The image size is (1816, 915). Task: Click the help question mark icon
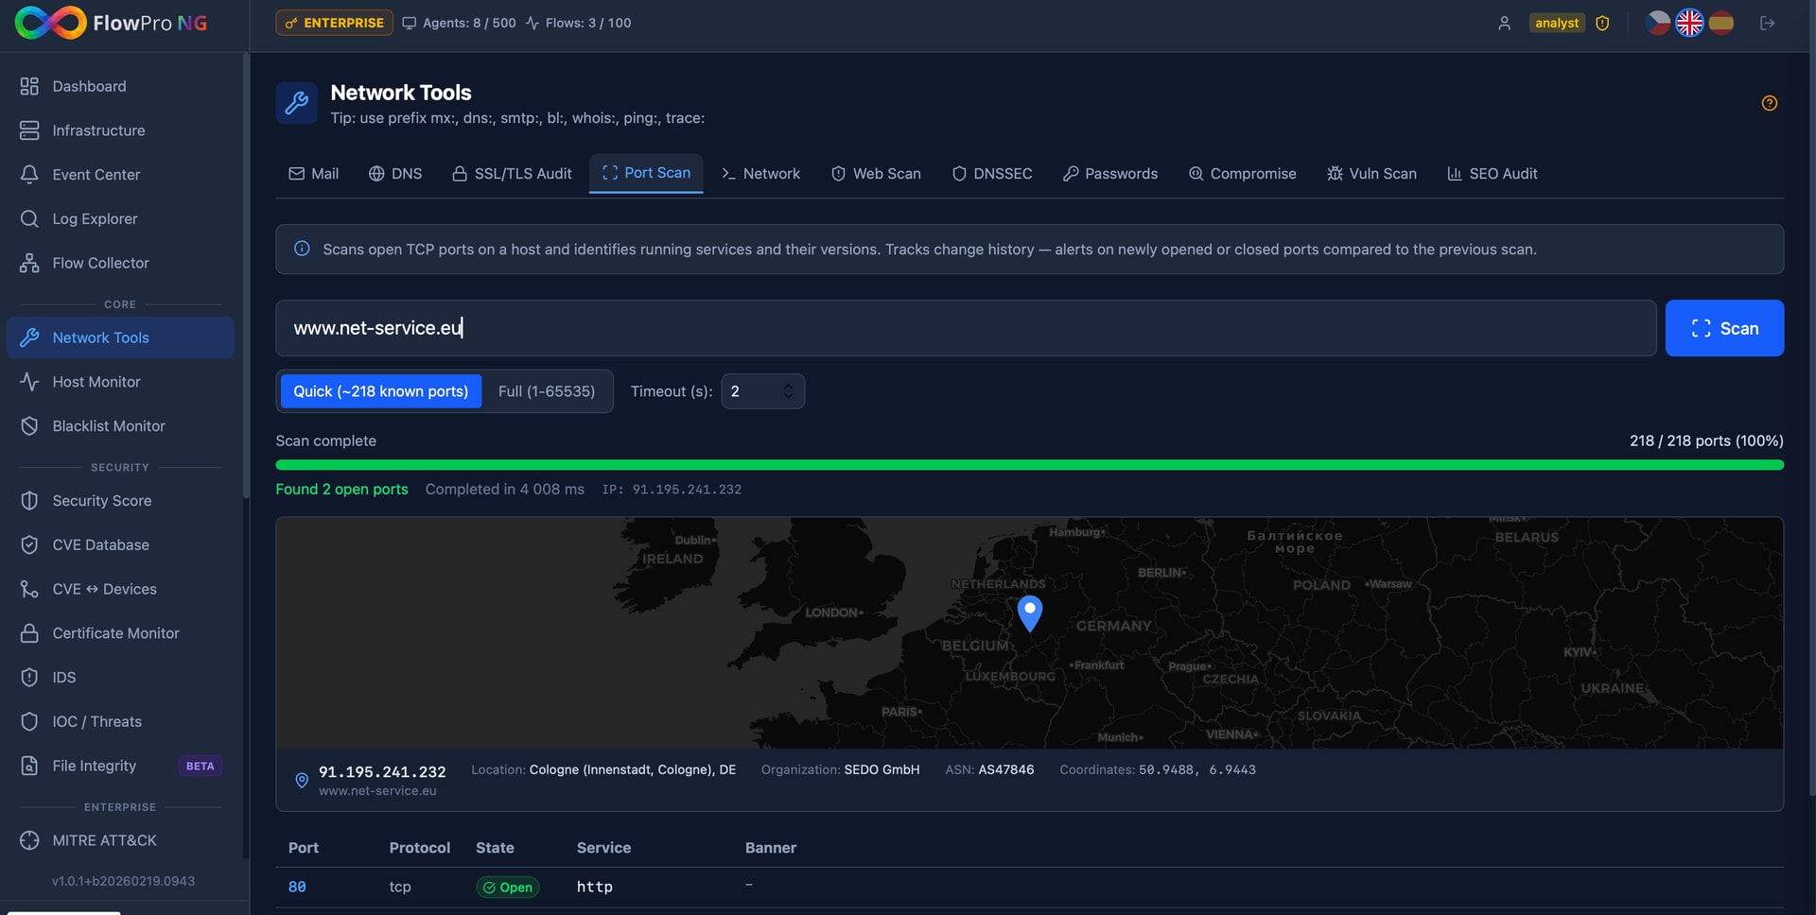[x=1769, y=103]
